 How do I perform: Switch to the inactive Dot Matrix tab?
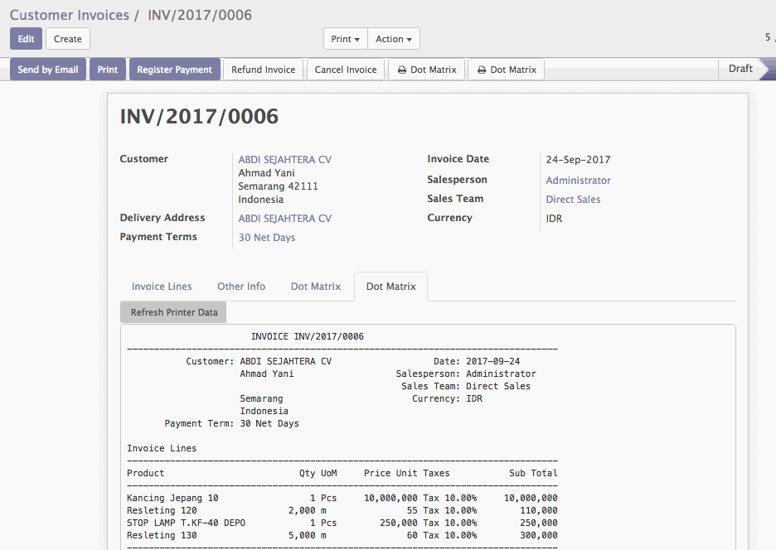tap(316, 287)
